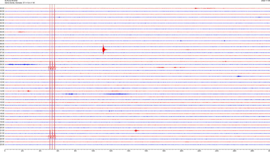Click the 20m tick label on time axis
Image resolution: width=270 pixels, height=152 pixels.
[x=181, y=151]
